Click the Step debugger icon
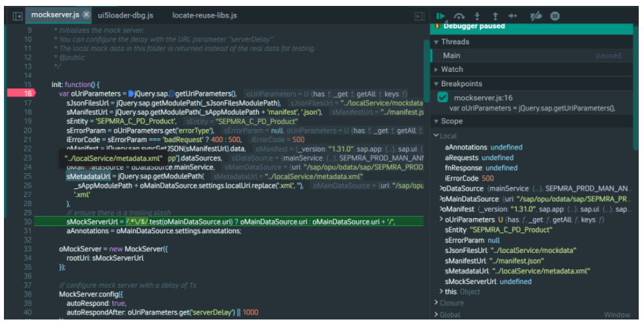The image size is (644, 332). (x=513, y=16)
